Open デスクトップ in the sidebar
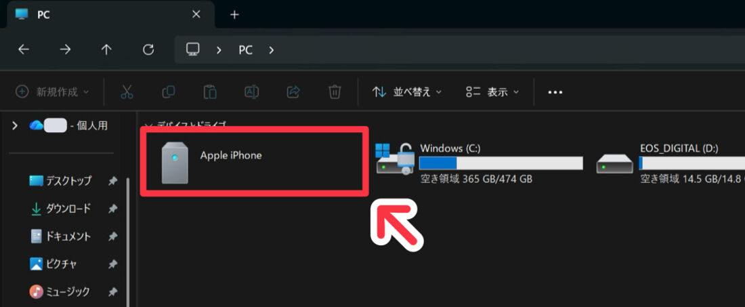 click(68, 181)
